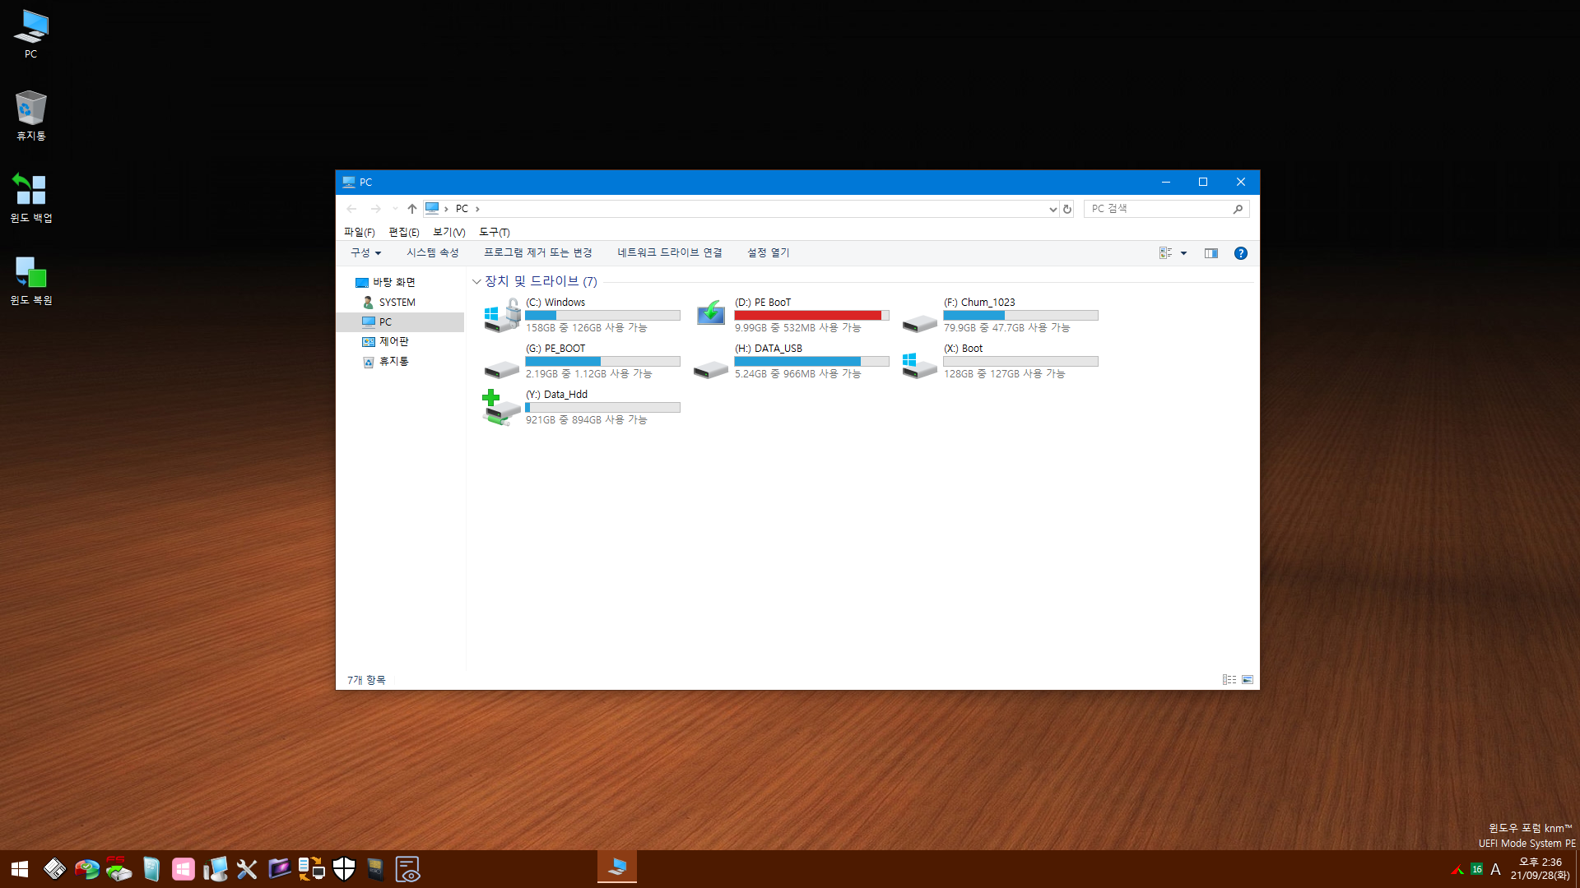
Task: Click the D: drive red usage bar
Action: (811, 316)
